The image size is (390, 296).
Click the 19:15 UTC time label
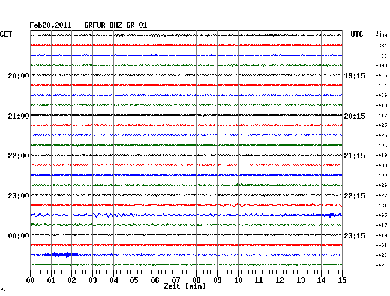click(355, 76)
